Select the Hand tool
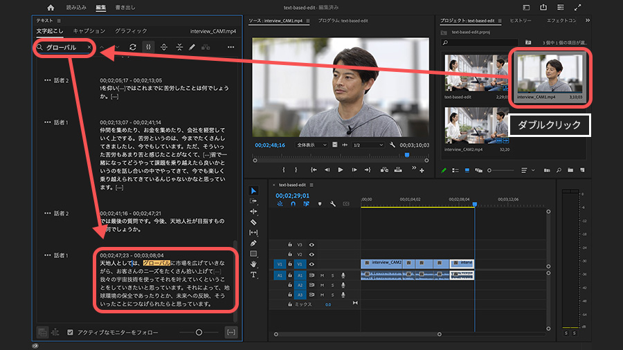The image size is (623, 350). tap(253, 264)
